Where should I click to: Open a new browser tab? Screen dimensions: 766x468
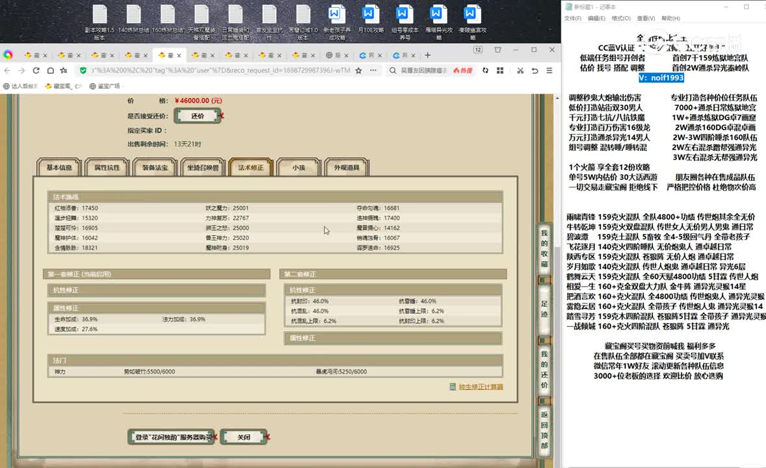(427, 55)
